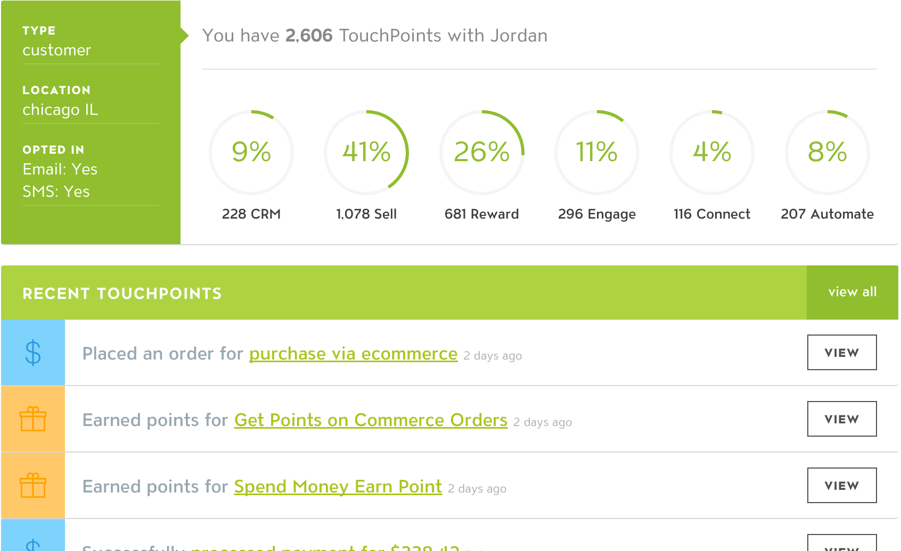Image resolution: width=901 pixels, height=551 pixels.
Task: Open purchase via ecommerce link
Action: coord(353,353)
